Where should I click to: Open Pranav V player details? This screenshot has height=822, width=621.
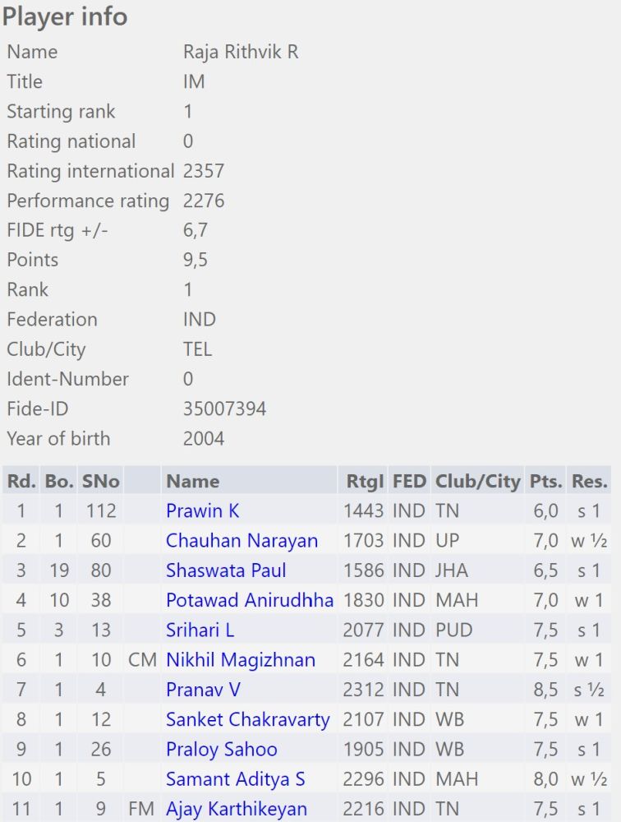coord(203,690)
